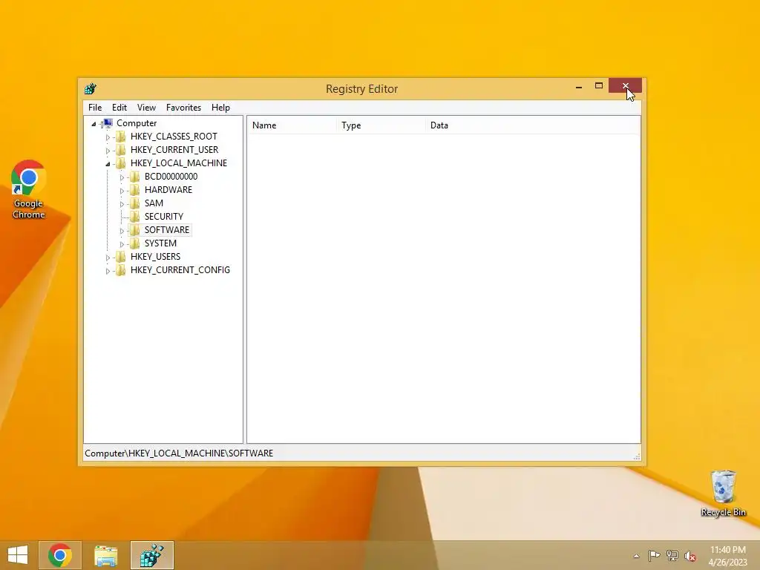Show hidden tray icons arrow

pos(636,556)
